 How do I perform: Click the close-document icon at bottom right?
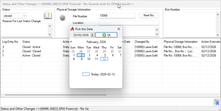coord(216,102)
